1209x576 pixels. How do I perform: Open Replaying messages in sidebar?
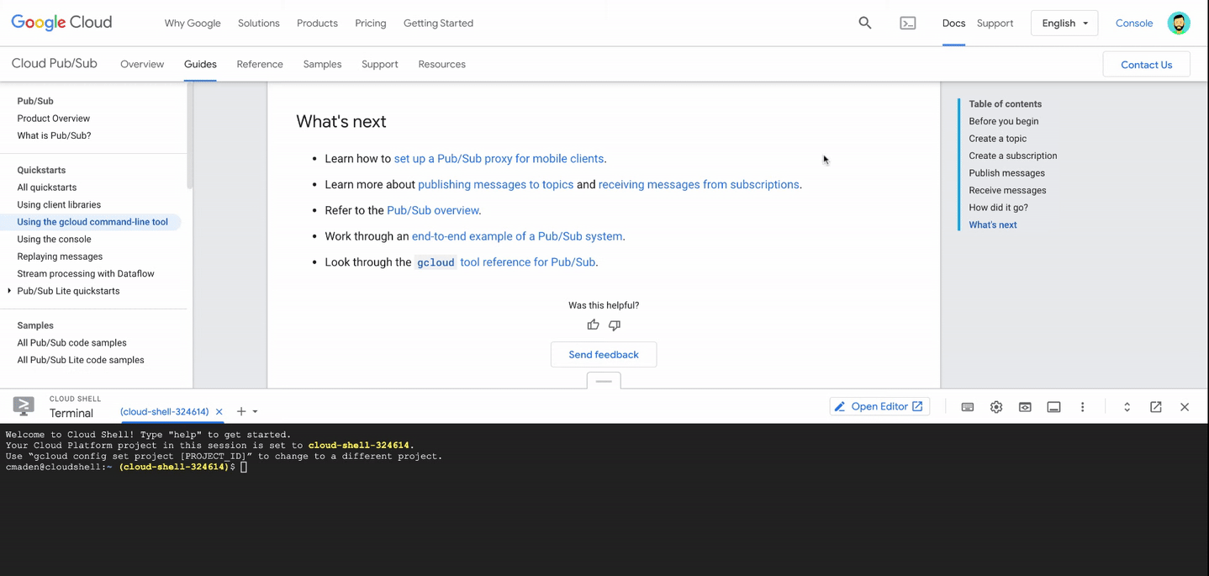(x=60, y=256)
